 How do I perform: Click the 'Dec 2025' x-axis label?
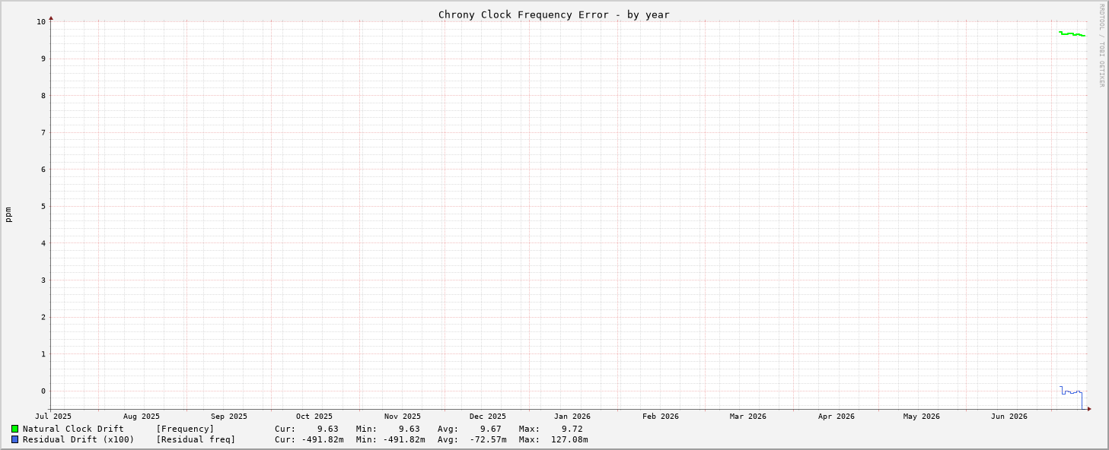click(488, 417)
